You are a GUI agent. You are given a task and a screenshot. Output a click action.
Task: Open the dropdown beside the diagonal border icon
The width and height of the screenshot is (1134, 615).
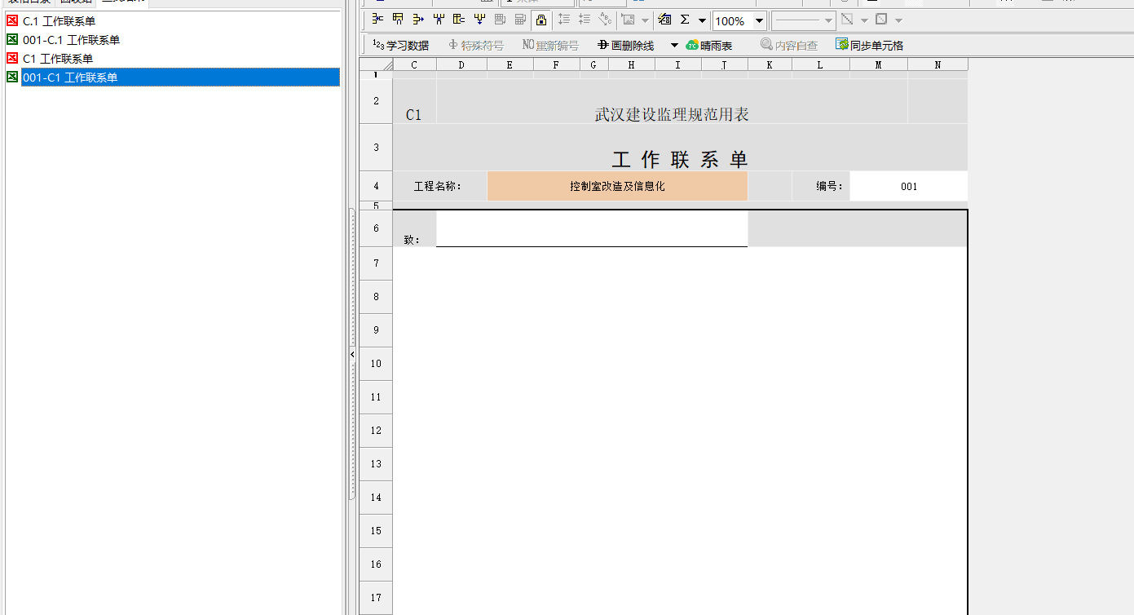[x=864, y=20]
